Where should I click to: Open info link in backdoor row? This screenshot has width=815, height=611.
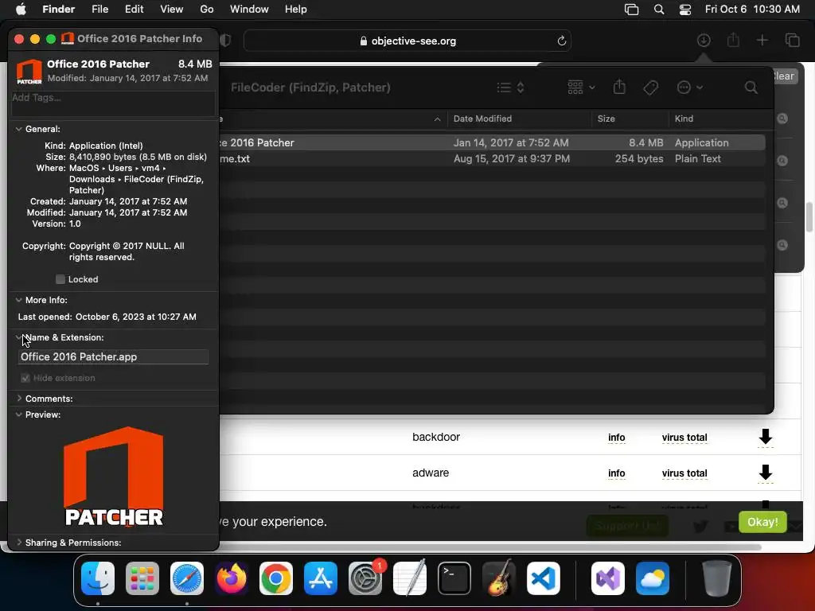617,438
